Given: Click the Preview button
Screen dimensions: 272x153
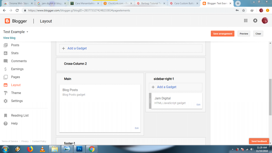Looking at the screenshot, I should tap(244, 34).
